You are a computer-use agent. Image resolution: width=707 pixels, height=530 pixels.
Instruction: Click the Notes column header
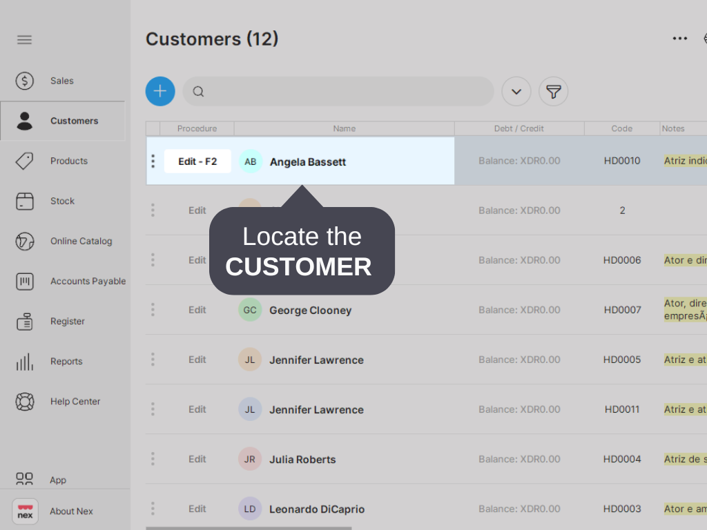click(x=673, y=128)
